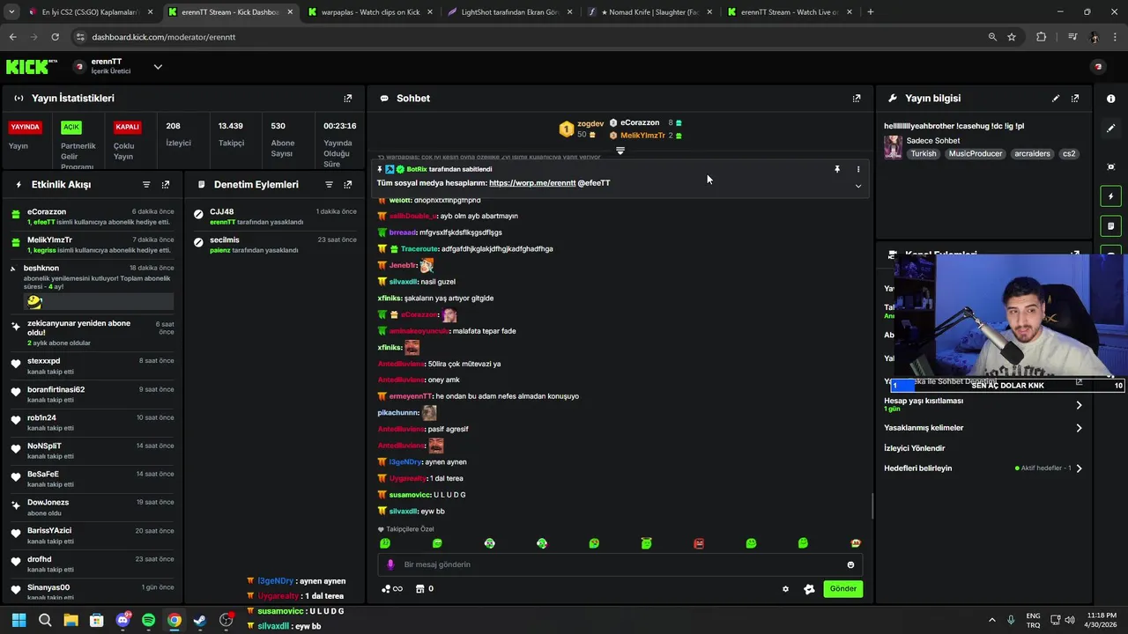Click the Turkish tag
This screenshot has width=1128, height=634.
[924, 154]
